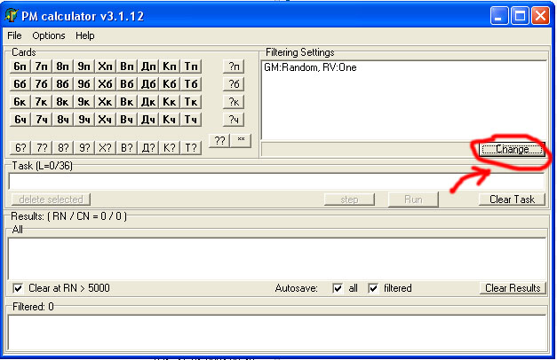The height and width of the screenshot is (360, 557).
Task: Choose the Тк card
Action: tap(191, 102)
